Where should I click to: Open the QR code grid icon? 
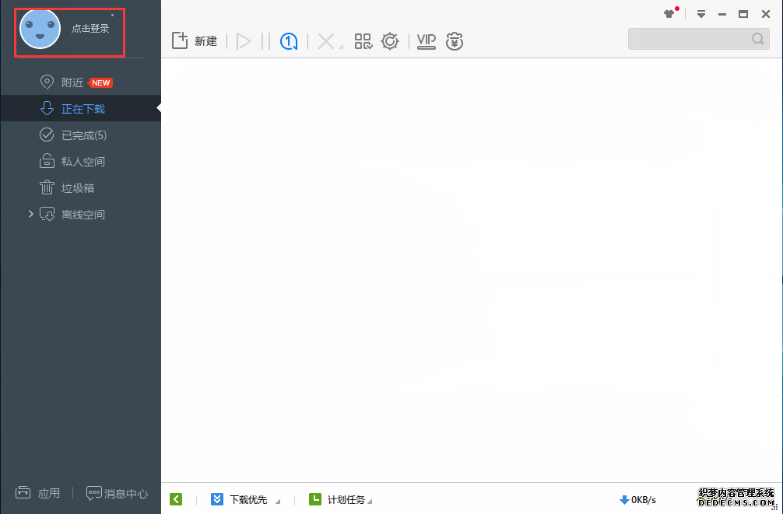click(363, 41)
